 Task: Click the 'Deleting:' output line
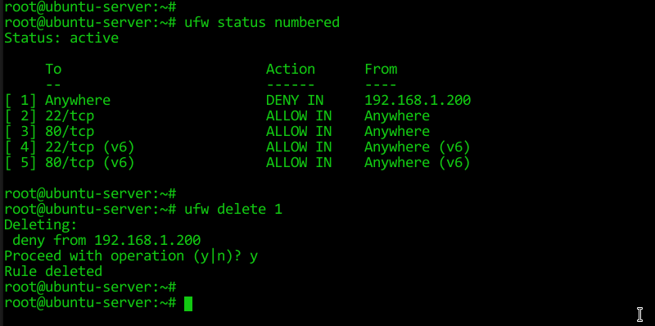pos(41,225)
